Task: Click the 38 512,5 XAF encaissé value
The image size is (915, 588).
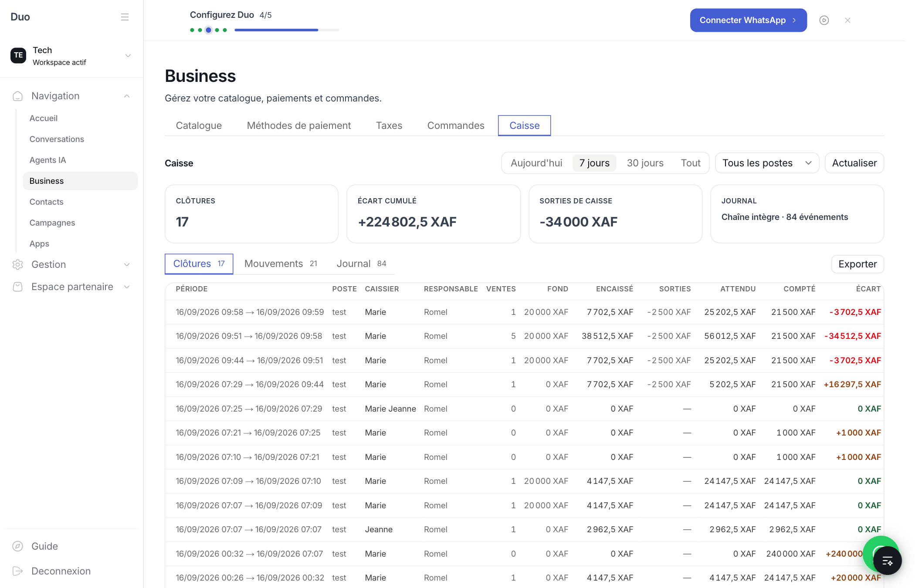Action: click(607, 336)
